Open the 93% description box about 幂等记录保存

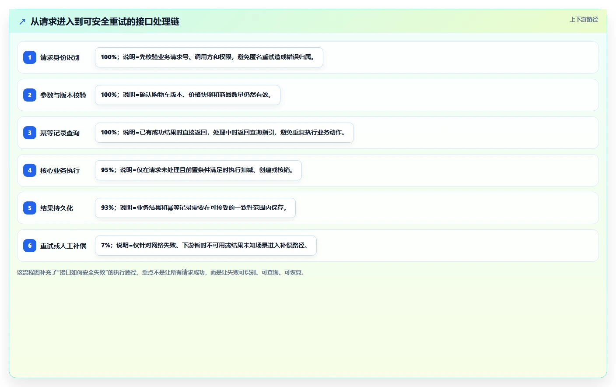[195, 208]
